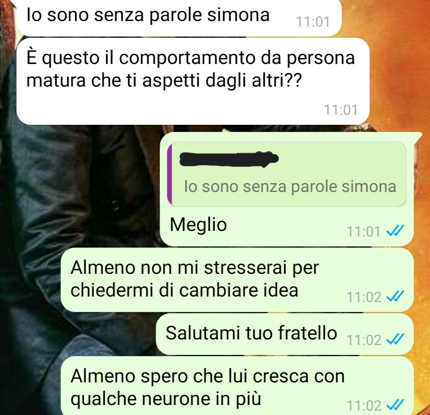430x415 pixels.
Task: Tap the 11:01 timestamp on the first received message
Action: click(313, 22)
